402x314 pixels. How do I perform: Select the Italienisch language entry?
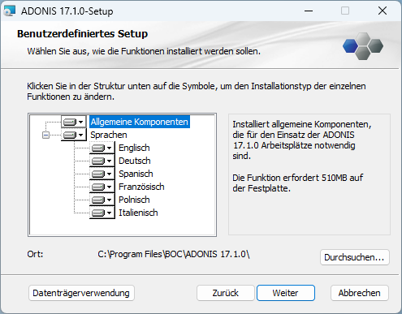coord(138,213)
